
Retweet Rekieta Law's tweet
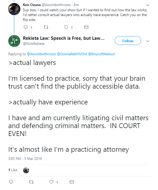tap(31, 182)
